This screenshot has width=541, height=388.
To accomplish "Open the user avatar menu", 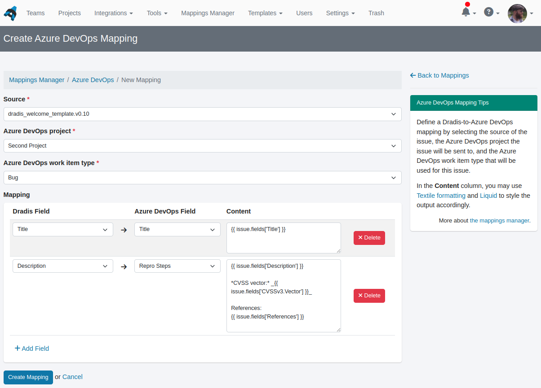I will pyautogui.click(x=520, y=13).
